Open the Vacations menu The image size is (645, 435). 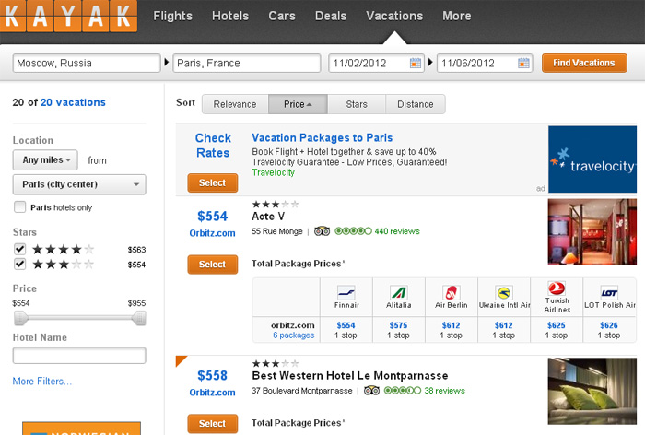(x=394, y=16)
